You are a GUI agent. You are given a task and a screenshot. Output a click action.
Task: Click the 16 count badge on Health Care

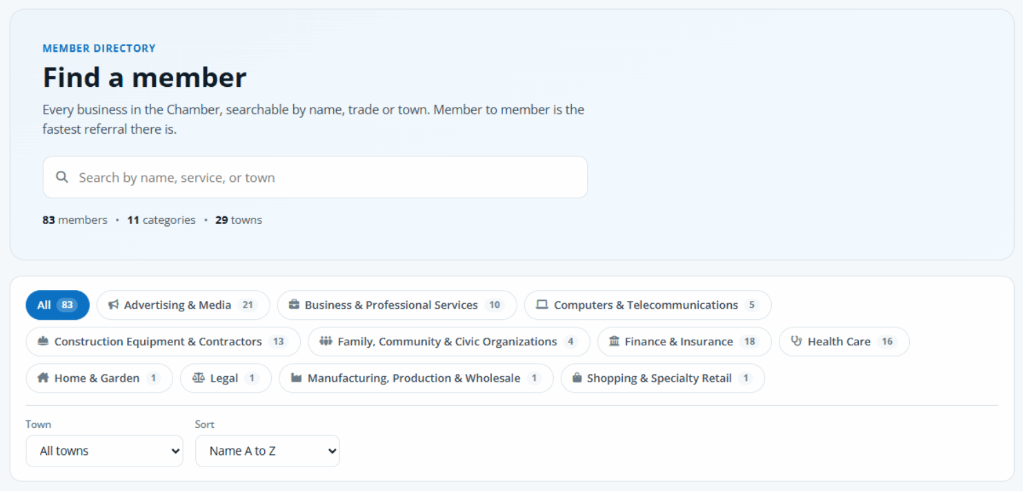887,342
